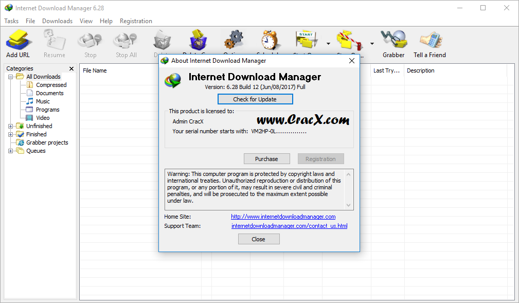Click the Purchase button
The width and height of the screenshot is (519, 303).
(266, 159)
